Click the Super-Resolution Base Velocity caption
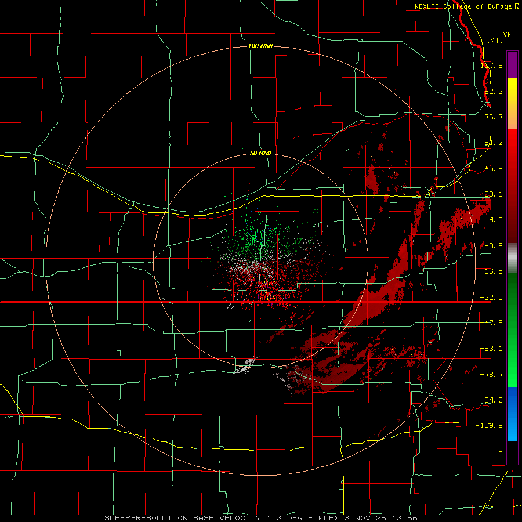522x522 pixels. [260, 518]
